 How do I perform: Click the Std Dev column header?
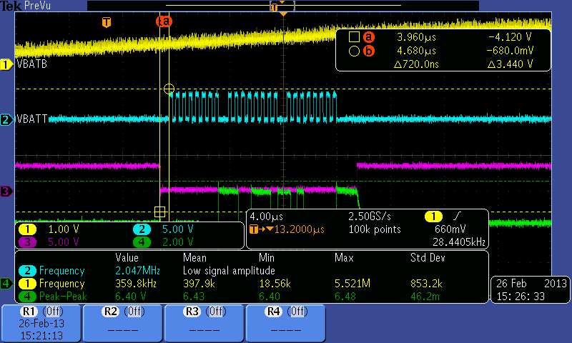pyautogui.click(x=428, y=258)
